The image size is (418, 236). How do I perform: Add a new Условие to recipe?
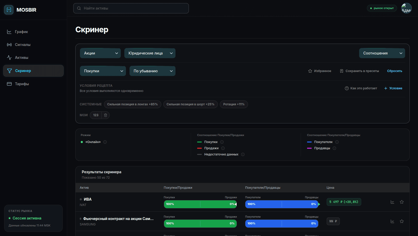(x=393, y=88)
